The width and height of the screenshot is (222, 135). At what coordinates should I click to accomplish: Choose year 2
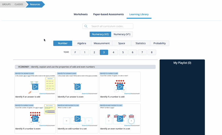94,52
